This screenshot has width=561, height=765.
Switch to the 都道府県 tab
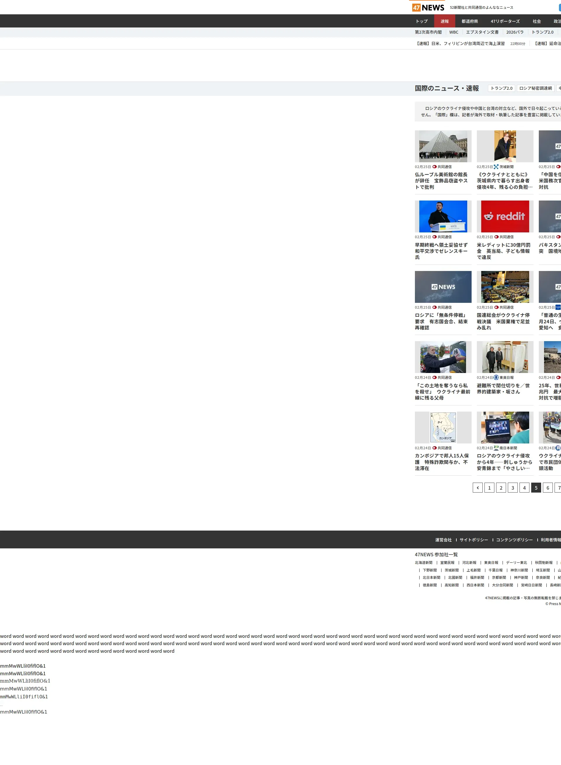pos(470,21)
